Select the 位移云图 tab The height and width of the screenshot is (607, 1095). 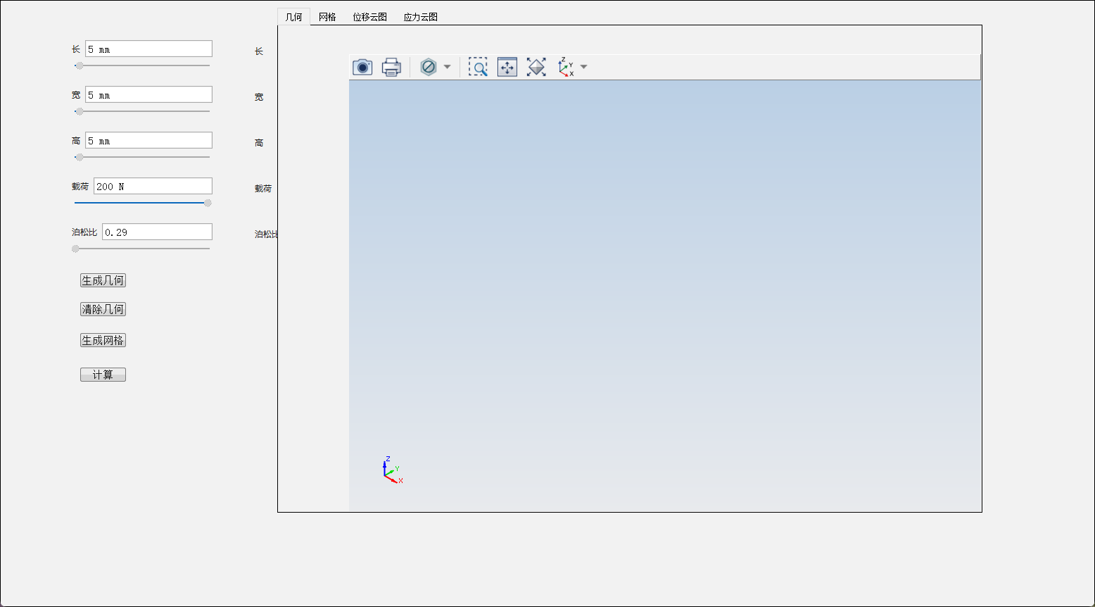click(x=370, y=17)
